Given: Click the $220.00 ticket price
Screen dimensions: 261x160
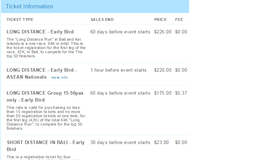Looking at the screenshot, I should point(163,70).
